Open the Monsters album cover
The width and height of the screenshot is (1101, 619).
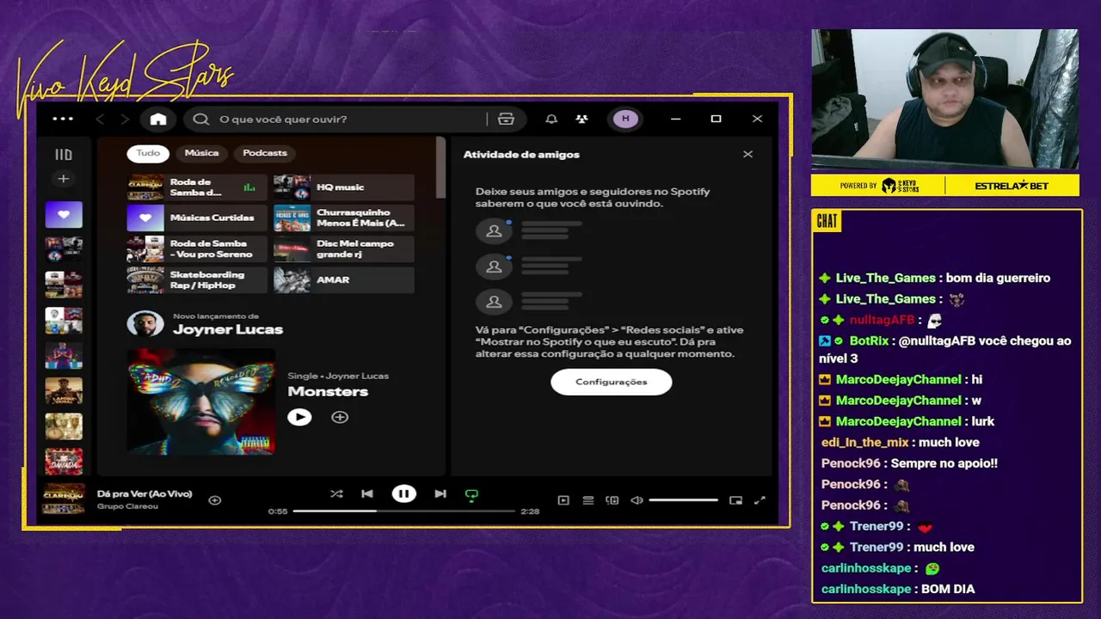[x=201, y=401]
